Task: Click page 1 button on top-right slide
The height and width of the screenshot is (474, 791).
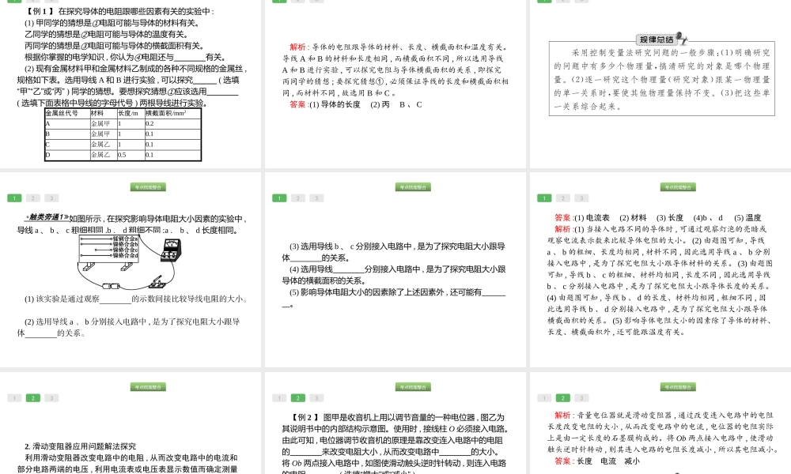Action: click(543, 2)
